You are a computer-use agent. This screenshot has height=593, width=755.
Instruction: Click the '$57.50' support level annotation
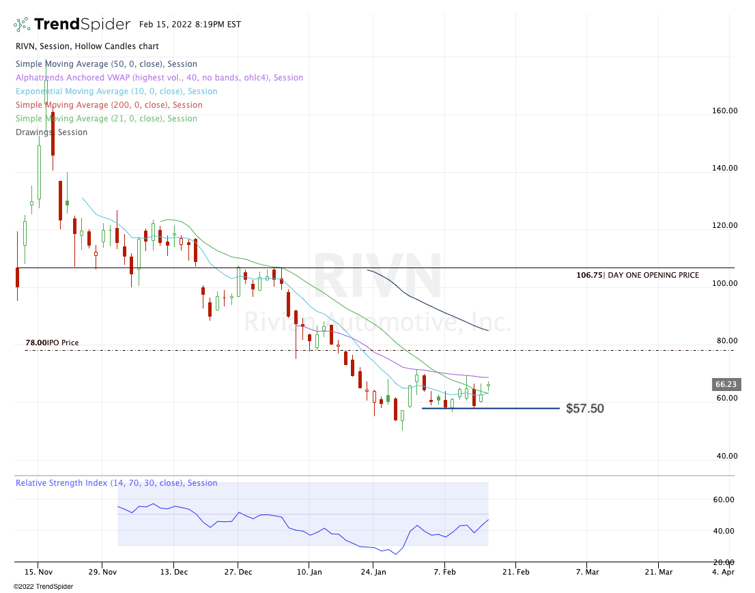[x=585, y=409]
